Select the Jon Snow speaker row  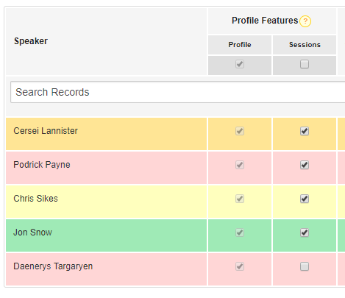(106, 235)
